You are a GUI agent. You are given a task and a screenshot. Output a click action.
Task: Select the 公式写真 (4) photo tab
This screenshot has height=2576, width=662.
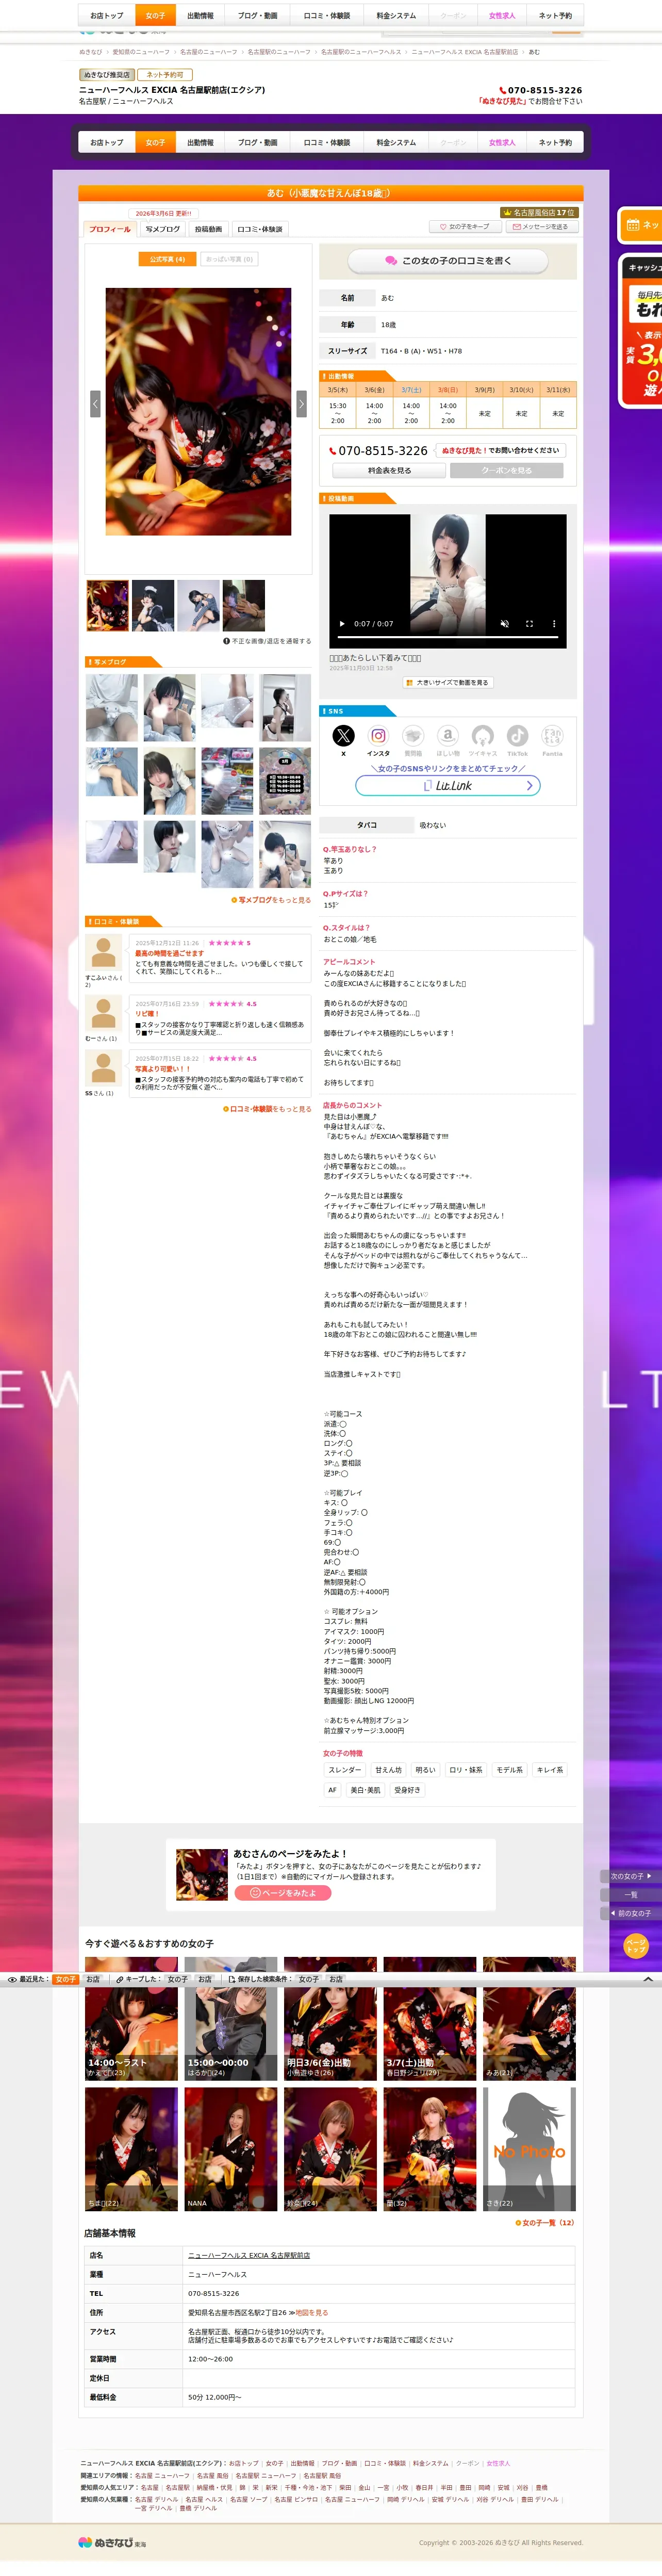pyautogui.click(x=167, y=259)
